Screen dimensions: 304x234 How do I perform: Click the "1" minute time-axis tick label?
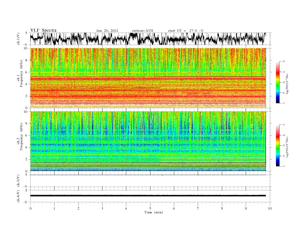point(54,208)
